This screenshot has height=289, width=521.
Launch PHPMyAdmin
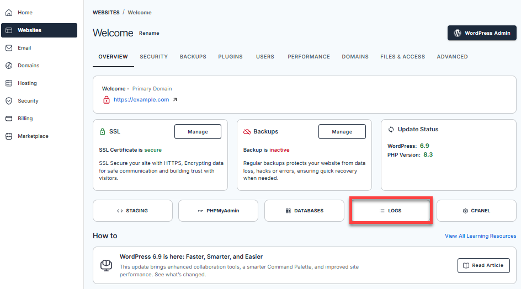(218, 211)
